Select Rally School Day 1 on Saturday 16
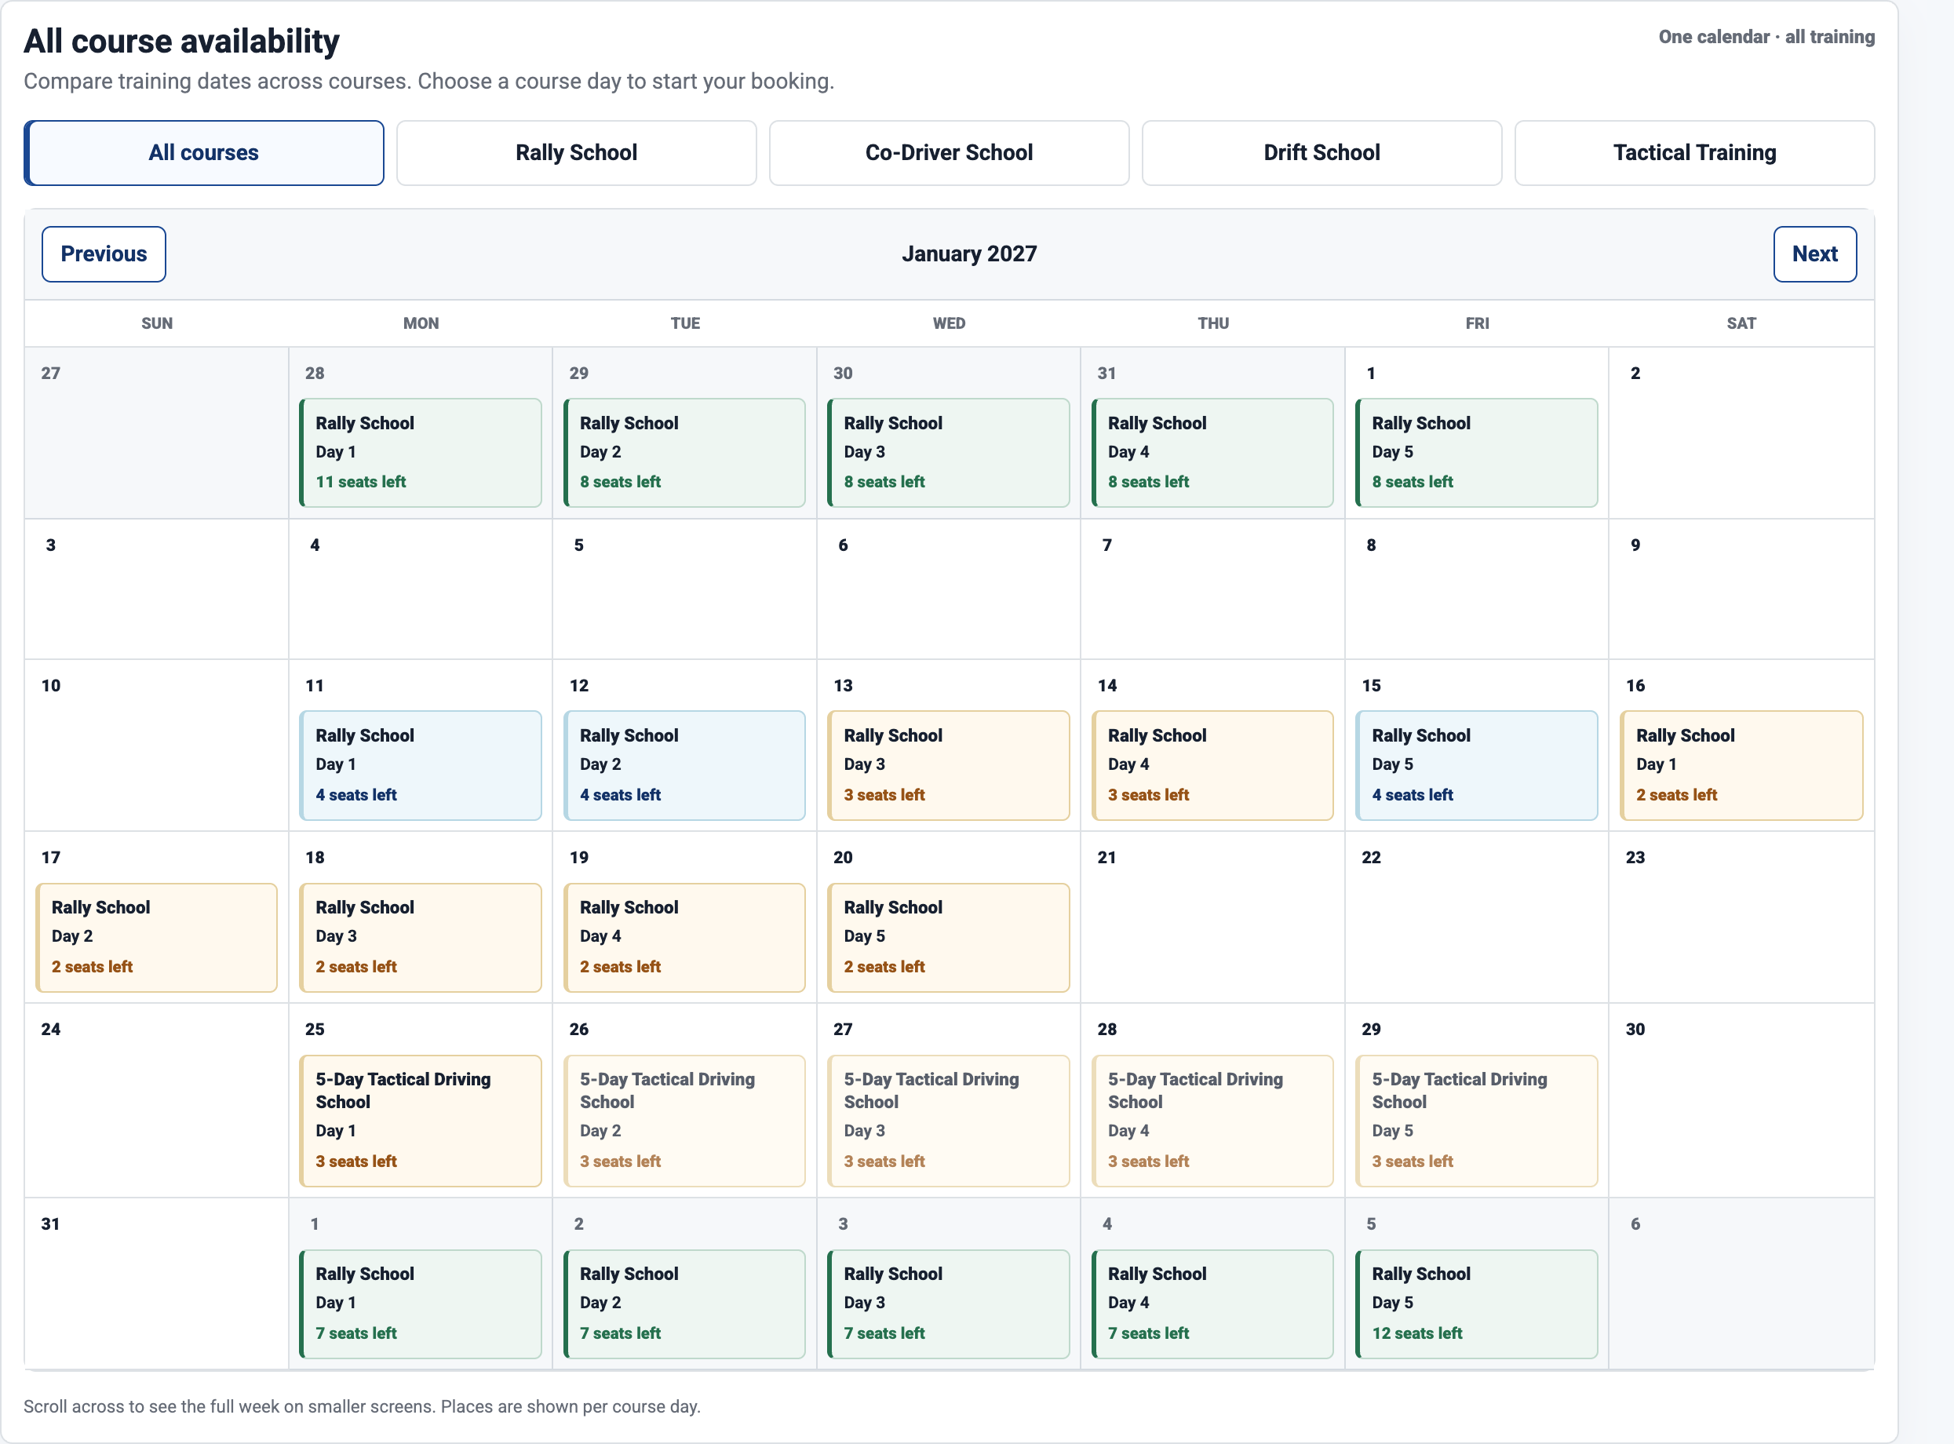This screenshot has width=1954, height=1444. pos(1741,766)
